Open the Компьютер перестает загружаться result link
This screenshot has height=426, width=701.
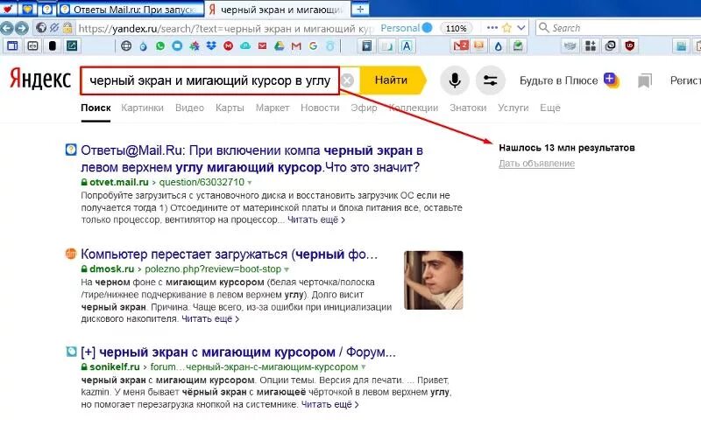(230, 255)
